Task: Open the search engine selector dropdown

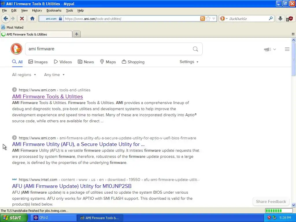Action: (x=224, y=18)
